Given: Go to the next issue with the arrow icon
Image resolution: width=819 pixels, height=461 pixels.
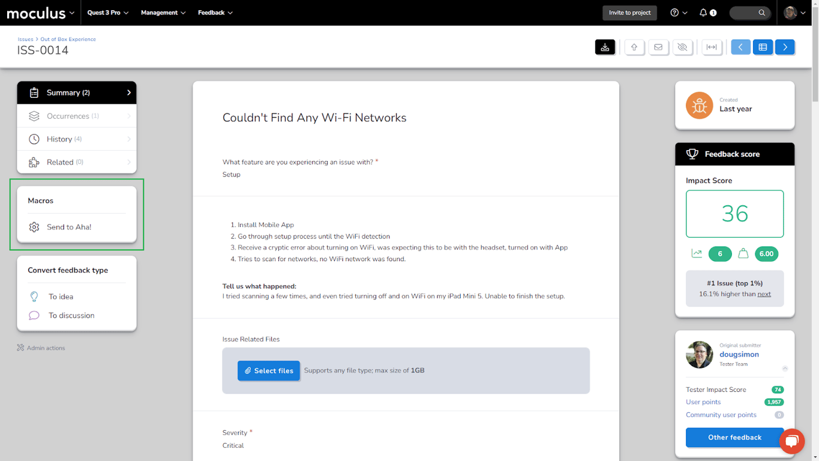Looking at the screenshot, I should [x=785, y=47].
